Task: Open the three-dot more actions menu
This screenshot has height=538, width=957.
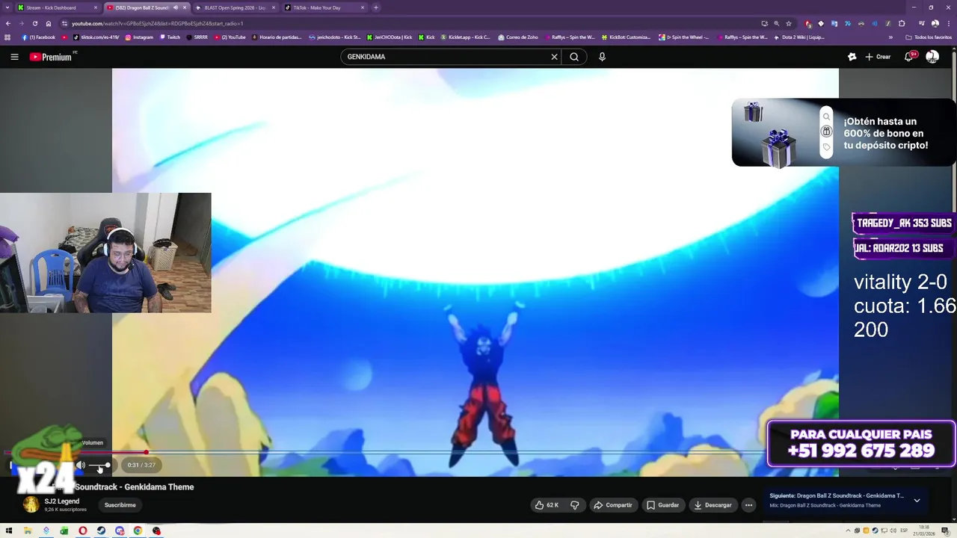Action: pos(748,505)
